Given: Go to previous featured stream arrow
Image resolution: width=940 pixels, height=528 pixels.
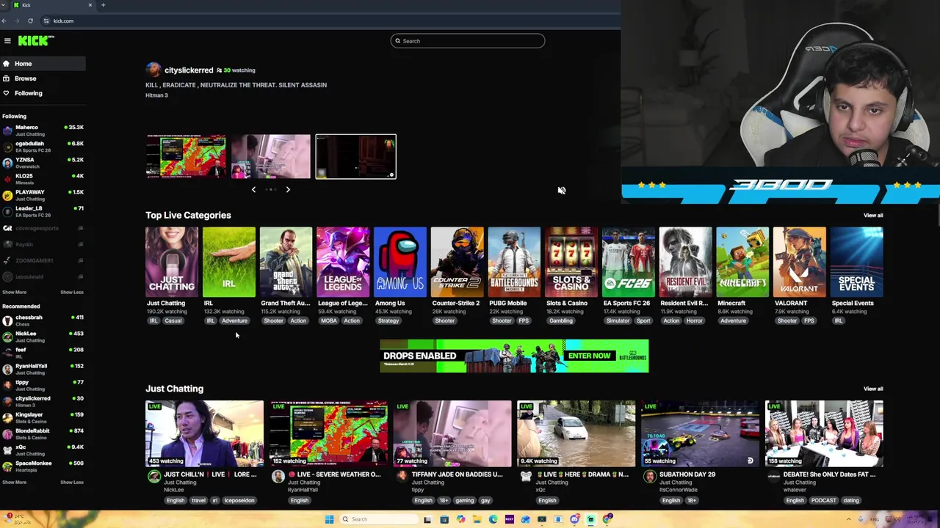Looking at the screenshot, I should point(254,189).
